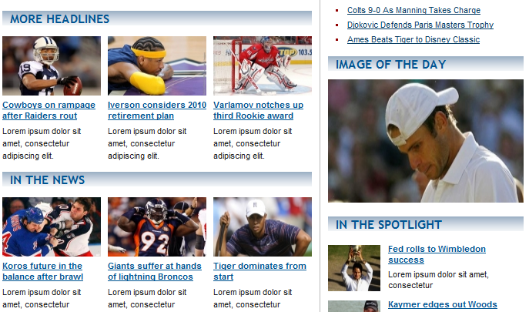Open Colts 9-0 As Manning Takes Charge

click(x=413, y=11)
